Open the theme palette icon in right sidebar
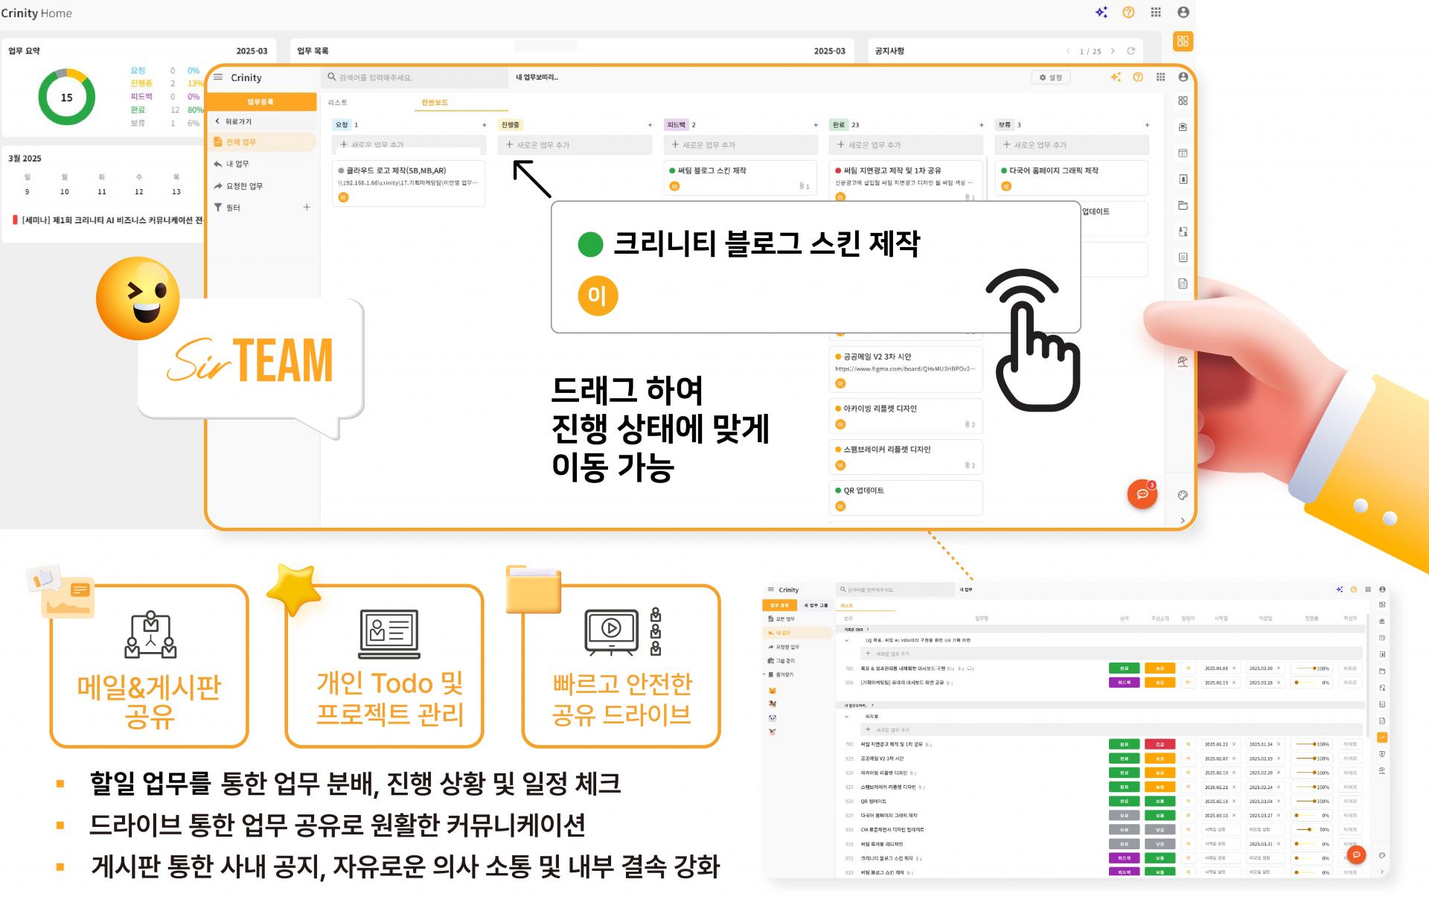The width and height of the screenshot is (1429, 920). [x=1183, y=495]
